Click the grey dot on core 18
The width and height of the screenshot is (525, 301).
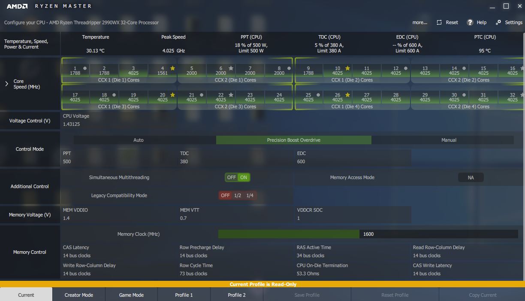pyautogui.click(x=114, y=95)
